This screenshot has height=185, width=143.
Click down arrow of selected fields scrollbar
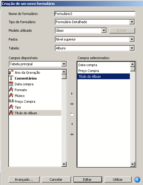pos(133,164)
